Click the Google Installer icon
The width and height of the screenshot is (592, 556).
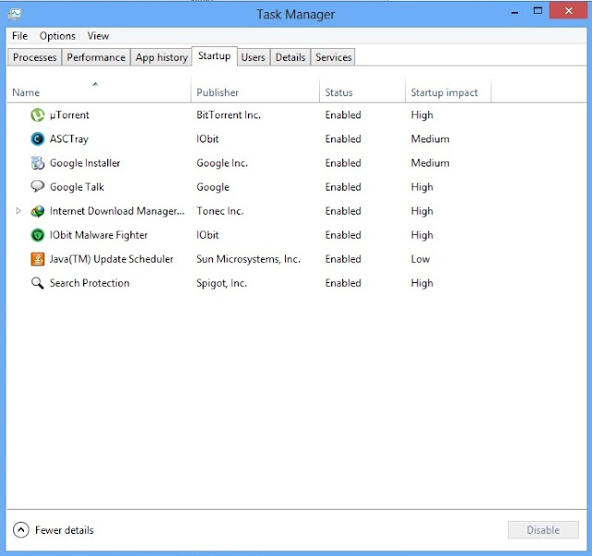[x=37, y=163]
